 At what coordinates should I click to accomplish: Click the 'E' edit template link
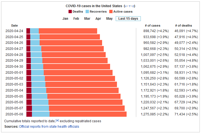click(x=133, y=6)
